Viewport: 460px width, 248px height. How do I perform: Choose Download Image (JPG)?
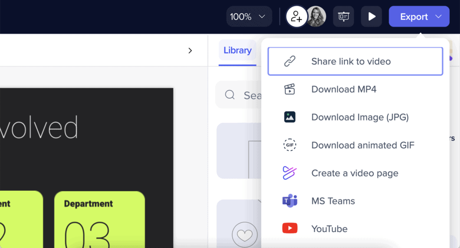tap(355, 117)
